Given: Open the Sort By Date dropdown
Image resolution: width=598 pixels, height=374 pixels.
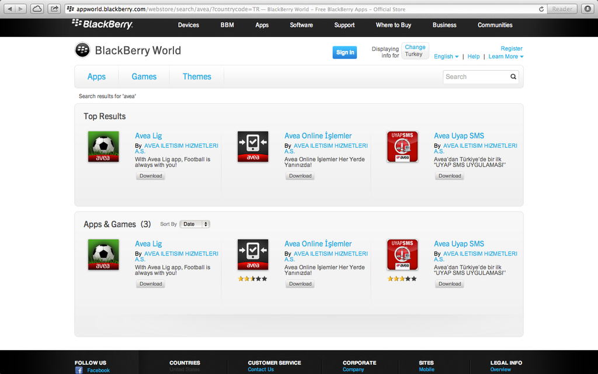Looking at the screenshot, I should pyautogui.click(x=194, y=224).
